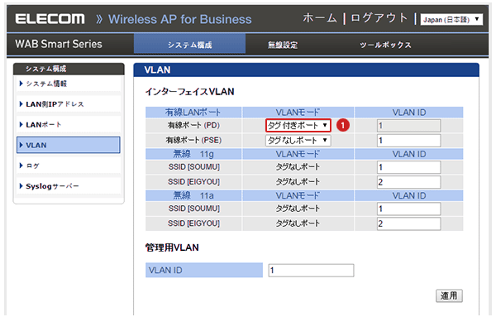The height and width of the screenshot is (317, 496).
Task: Click the PSE port VLAN ID field
Action: point(408,140)
